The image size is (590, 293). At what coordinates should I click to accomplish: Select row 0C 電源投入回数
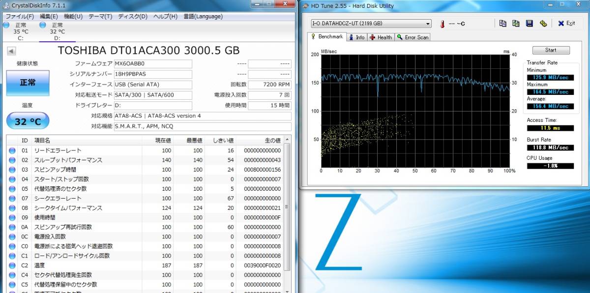146,237
